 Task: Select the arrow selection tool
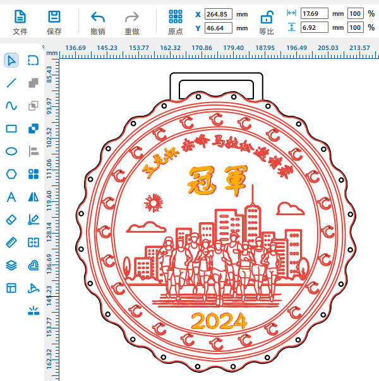point(11,60)
